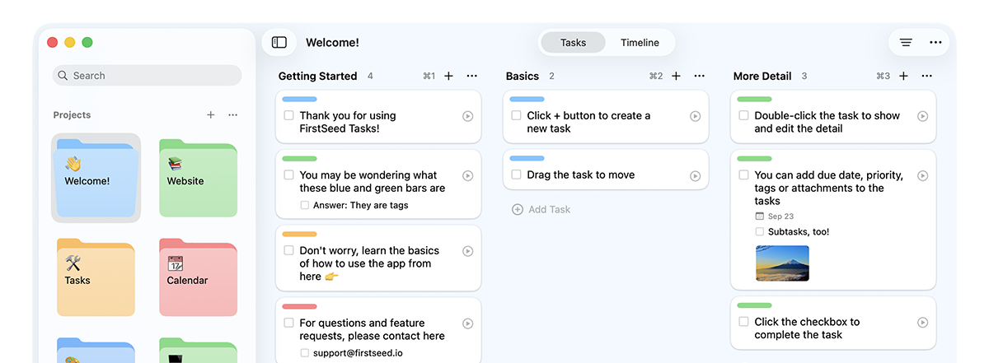Open More Detail column options menu

tap(926, 76)
